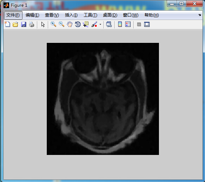Activate the Zoom Out magnifier tool
This screenshot has height=182, width=205.
click(62, 24)
